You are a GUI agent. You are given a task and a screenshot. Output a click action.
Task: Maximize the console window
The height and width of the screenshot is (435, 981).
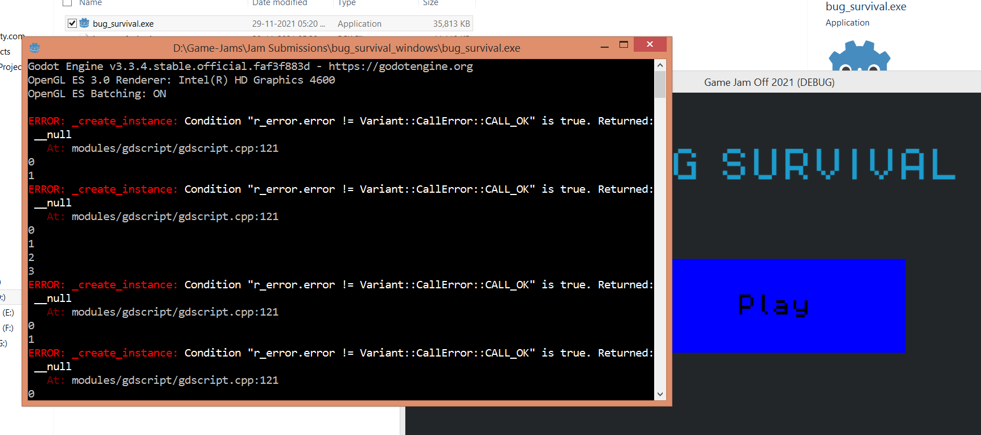tap(623, 45)
